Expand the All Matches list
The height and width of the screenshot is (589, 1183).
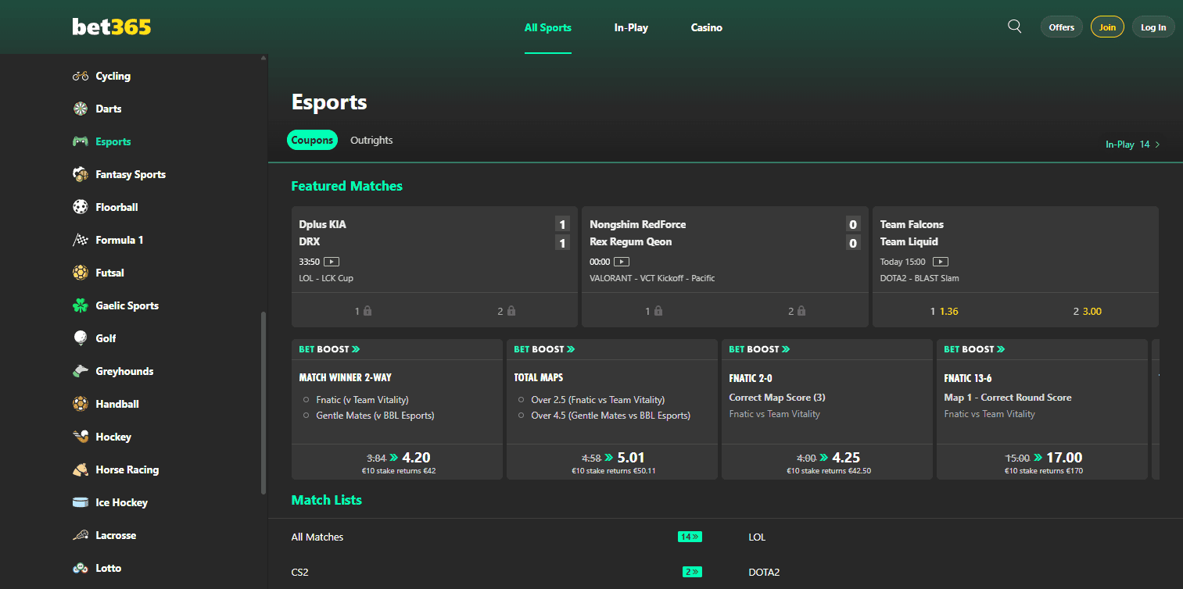(x=689, y=537)
